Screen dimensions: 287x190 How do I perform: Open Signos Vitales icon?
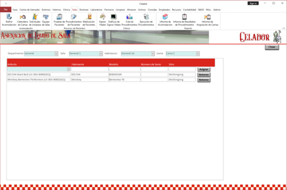pos(102,17)
